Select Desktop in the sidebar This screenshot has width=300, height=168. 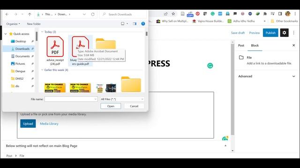(x=21, y=42)
